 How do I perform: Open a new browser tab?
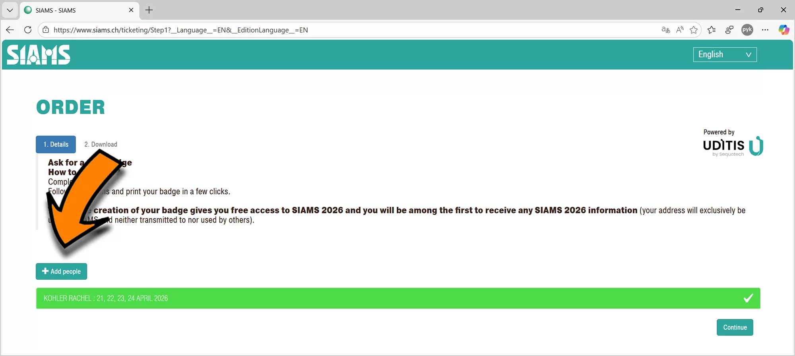[x=149, y=10]
